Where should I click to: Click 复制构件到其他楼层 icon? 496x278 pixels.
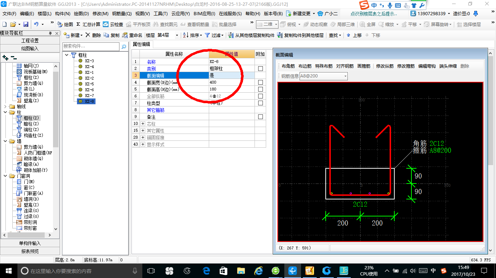click(x=280, y=35)
